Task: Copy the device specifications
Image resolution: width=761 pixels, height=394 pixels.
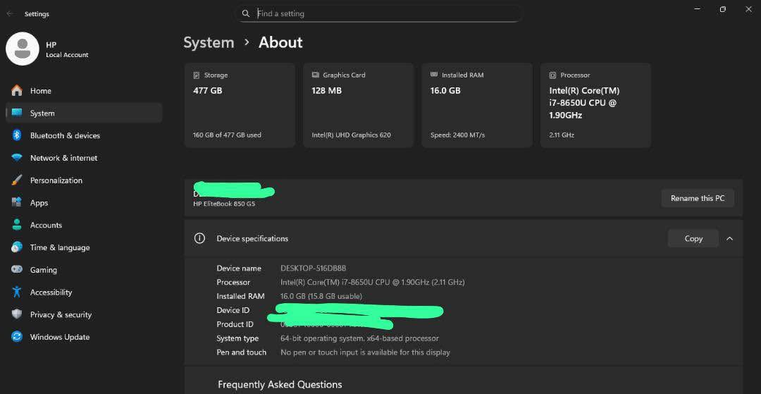Action: pyautogui.click(x=693, y=239)
